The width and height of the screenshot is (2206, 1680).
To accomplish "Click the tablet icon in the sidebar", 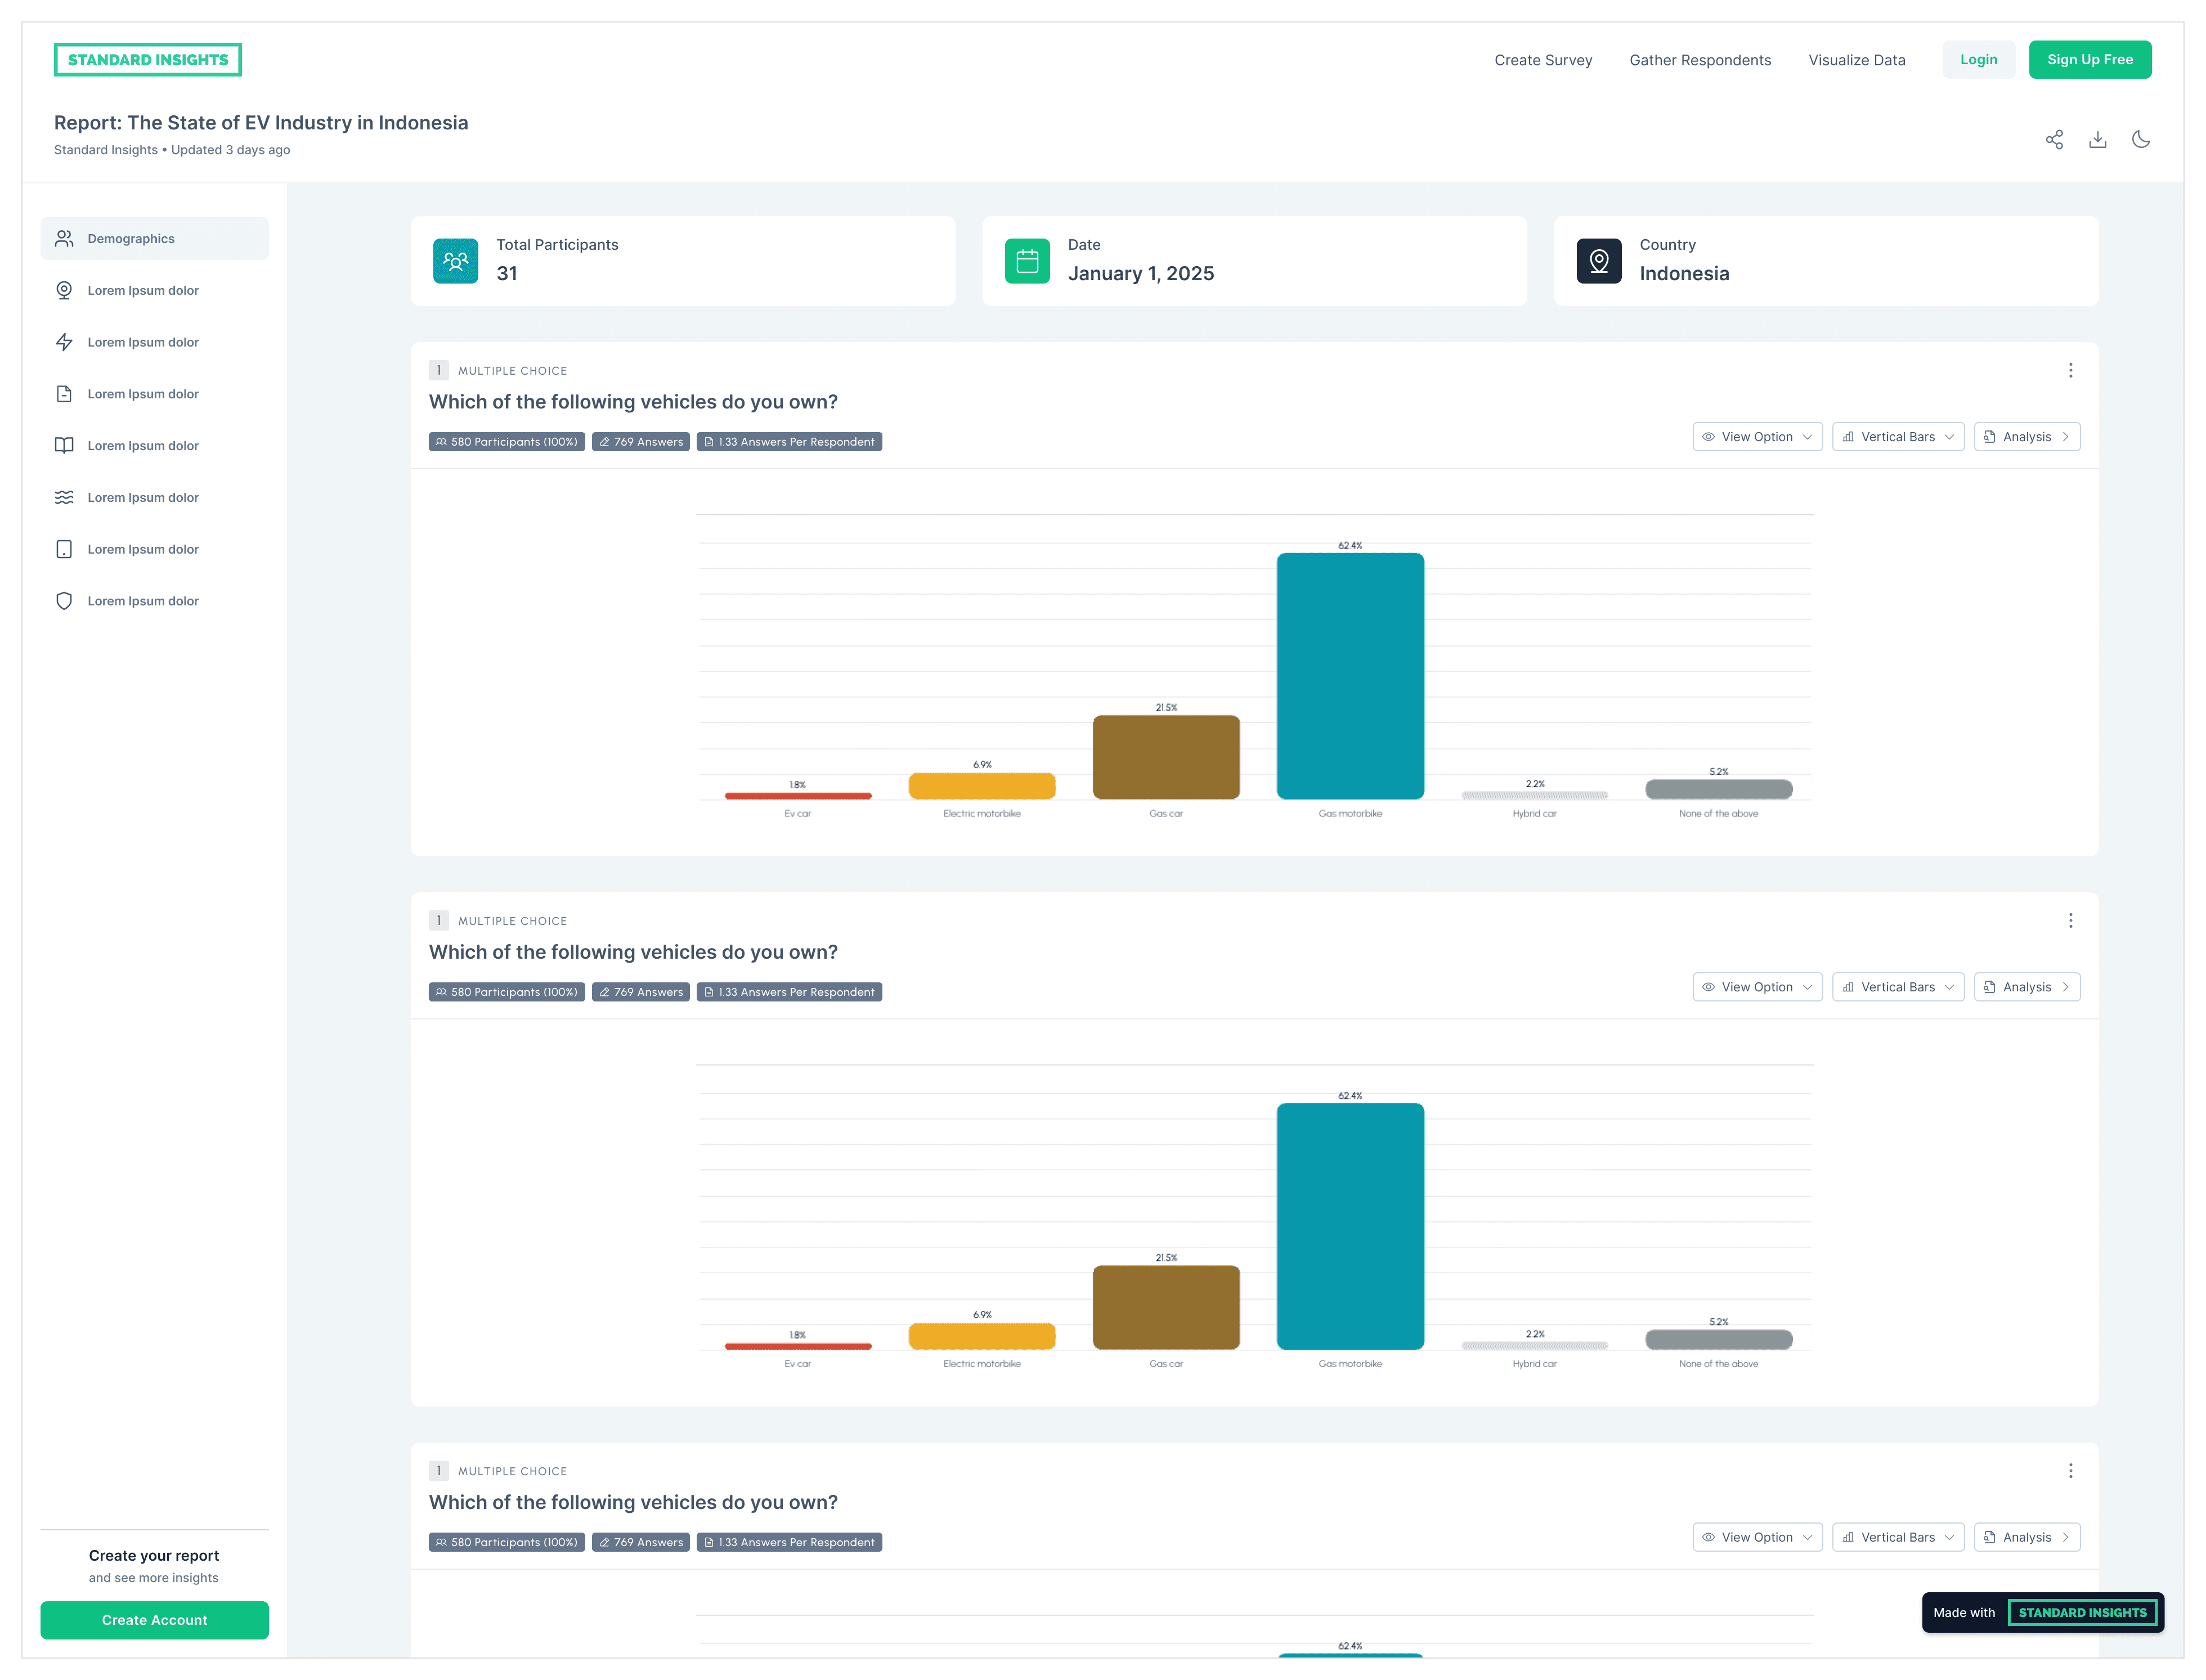I will click(64, 550).
